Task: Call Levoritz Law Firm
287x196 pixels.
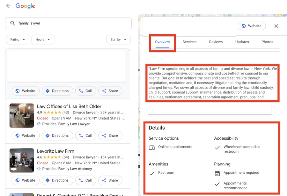Action: (85, 180)
